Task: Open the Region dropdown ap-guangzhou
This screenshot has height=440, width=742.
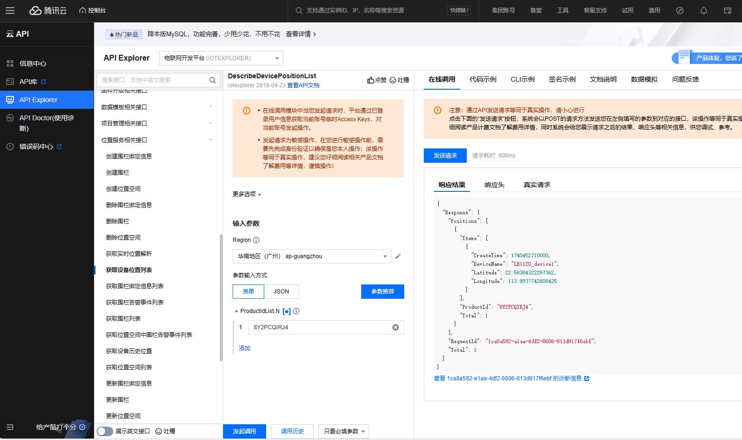Action: [x=312, y=256]
